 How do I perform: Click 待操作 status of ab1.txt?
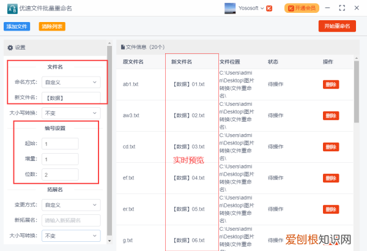pos(275,84)
